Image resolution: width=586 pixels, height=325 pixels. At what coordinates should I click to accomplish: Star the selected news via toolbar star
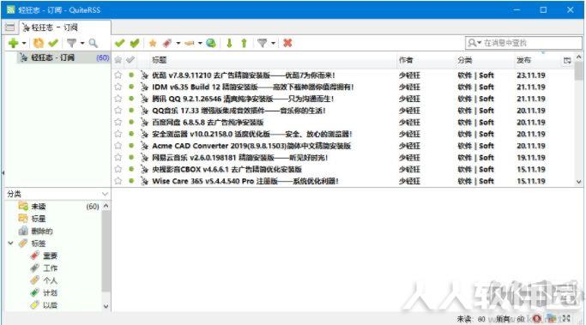pyautogui.click(x=153, y=44)
